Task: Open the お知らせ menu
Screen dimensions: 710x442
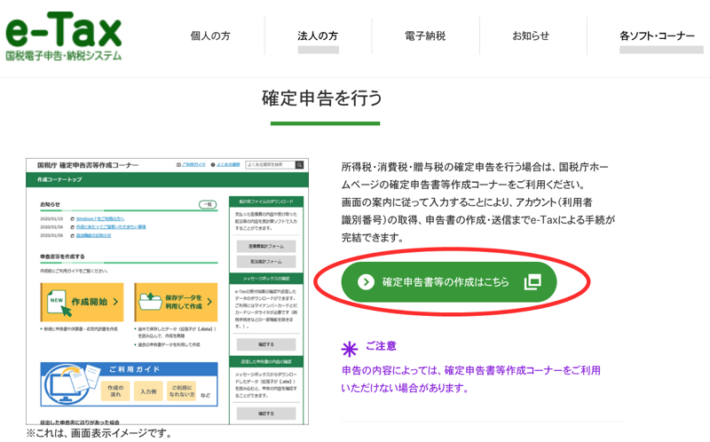Action: [x=531, y=36]
